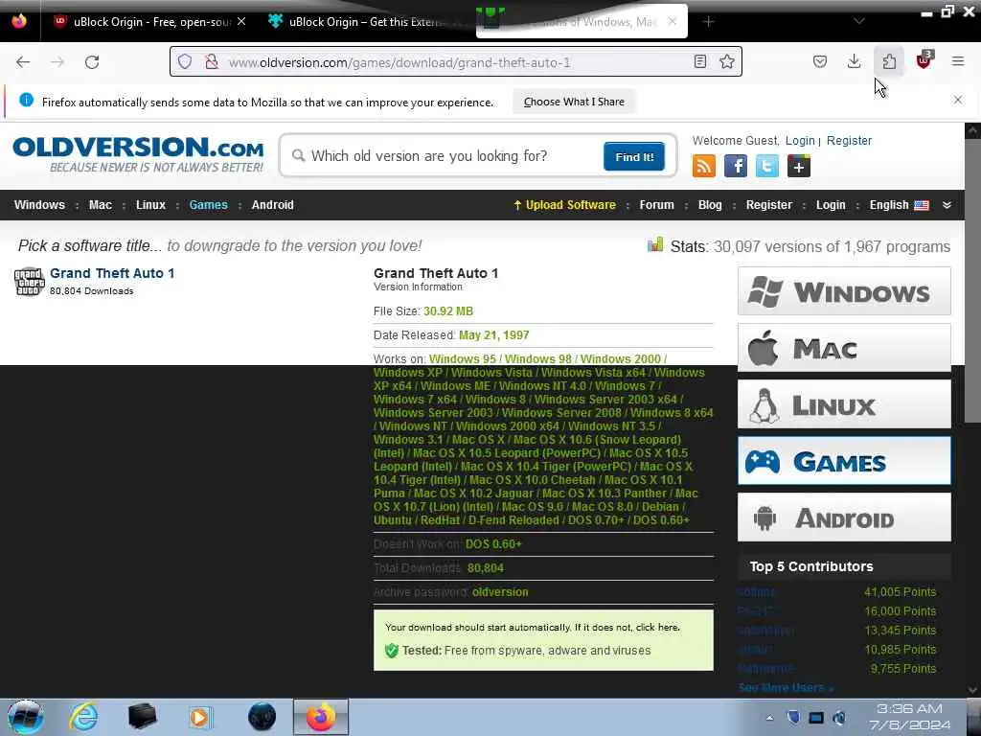
Task: Expand the navigation bar chevron menu
Action: click(947, 205)
